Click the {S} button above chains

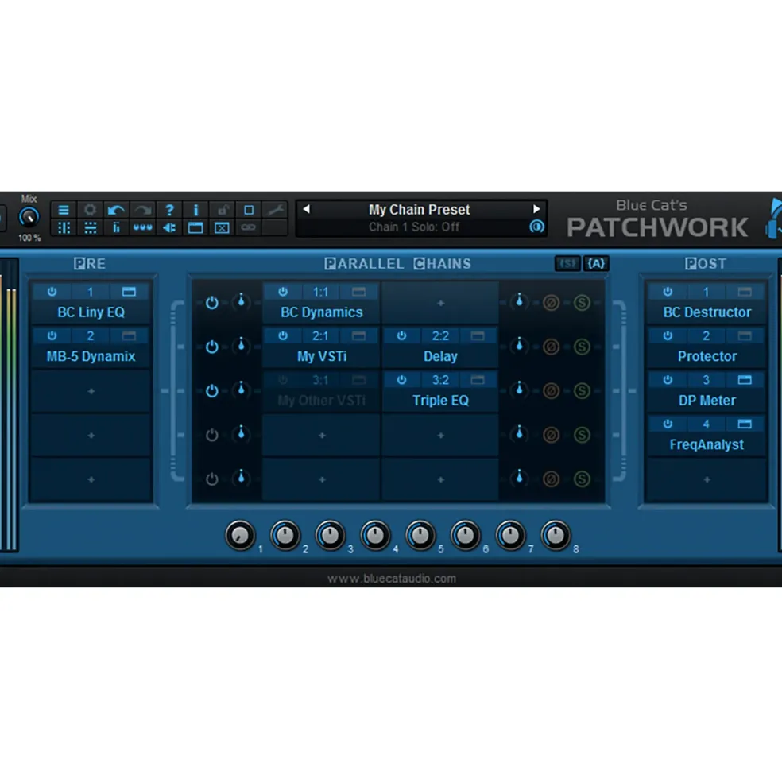pyautogui.click(x=567, y=263)
